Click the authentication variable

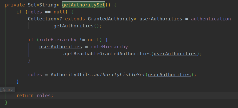(x=211, y=19)
